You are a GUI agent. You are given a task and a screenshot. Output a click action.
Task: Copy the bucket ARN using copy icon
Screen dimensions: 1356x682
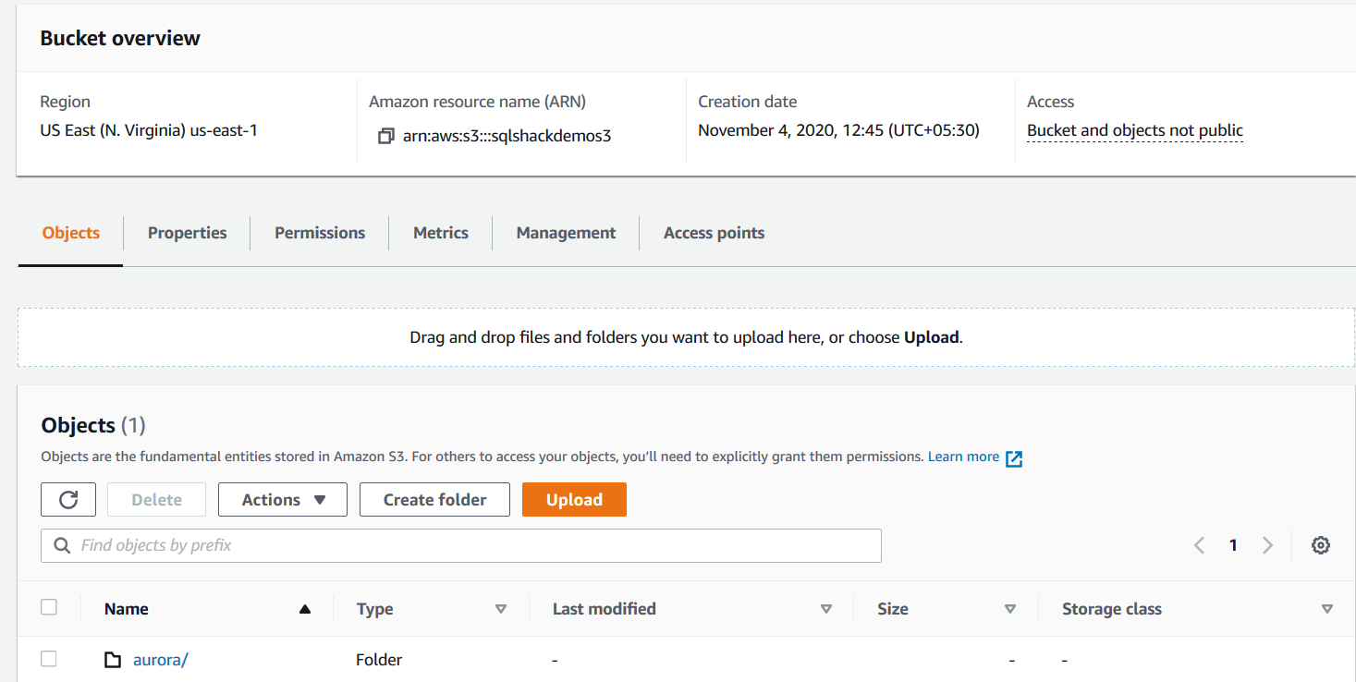[x=385, y=137]
